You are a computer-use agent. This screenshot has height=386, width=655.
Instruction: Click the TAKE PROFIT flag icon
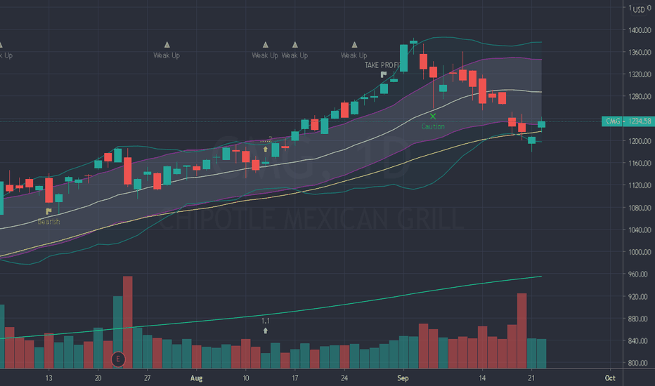point(384,74)
